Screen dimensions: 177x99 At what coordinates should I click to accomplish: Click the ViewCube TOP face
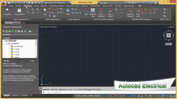(x=168, y=35)
